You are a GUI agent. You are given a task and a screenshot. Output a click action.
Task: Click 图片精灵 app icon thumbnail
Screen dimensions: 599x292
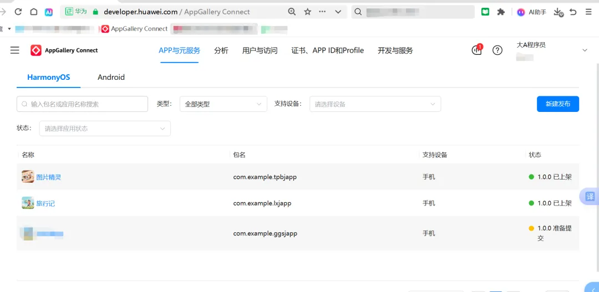[28, 177]
